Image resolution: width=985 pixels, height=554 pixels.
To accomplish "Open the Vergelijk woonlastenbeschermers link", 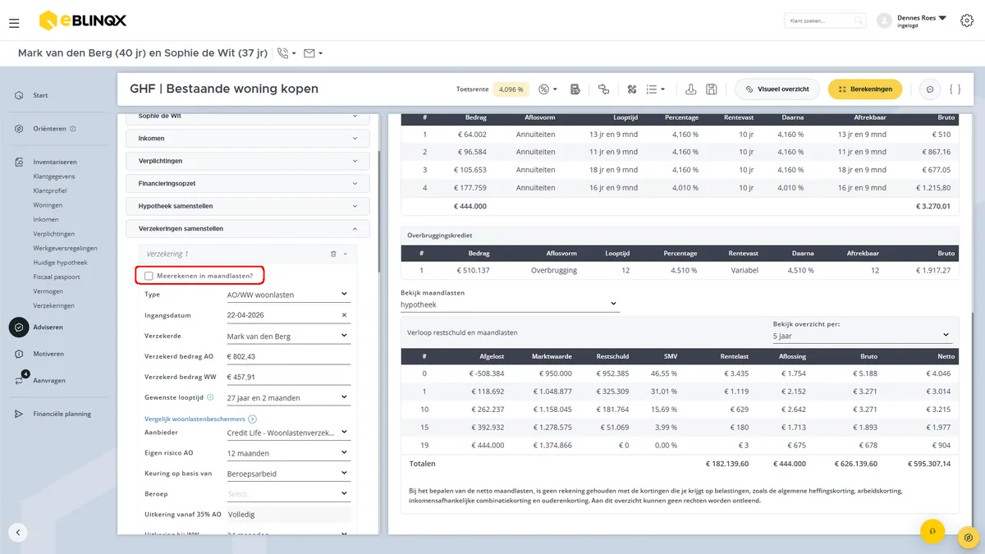I will [200, 419].
